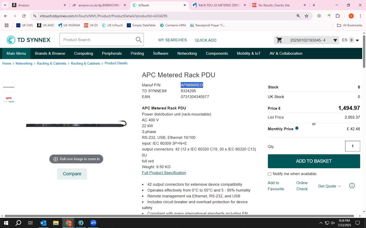
Task: Open the tab search dropdown arrow
Action: 5,5
